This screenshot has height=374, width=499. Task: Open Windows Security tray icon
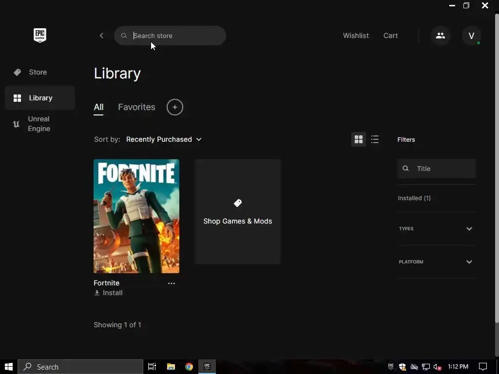pyautogui.click(x=402, y=367)
